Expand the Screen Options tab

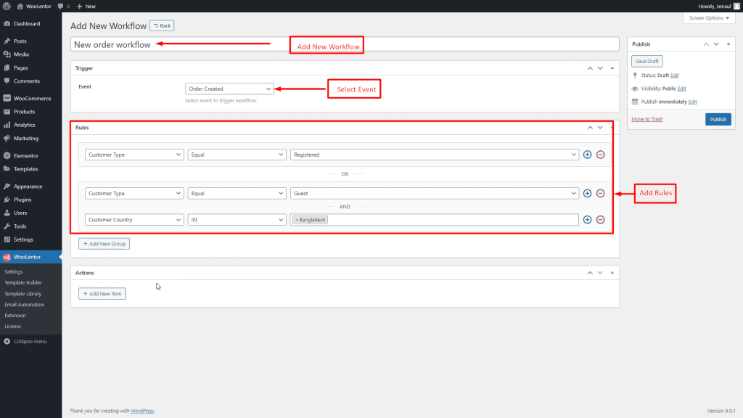(x=708, y=17)
